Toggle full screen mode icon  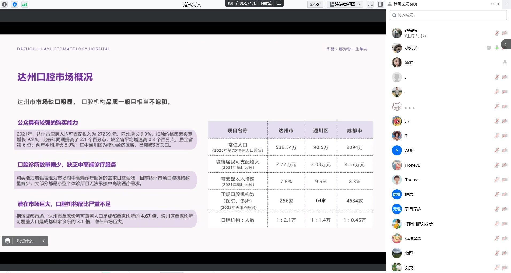pos(370,4)
